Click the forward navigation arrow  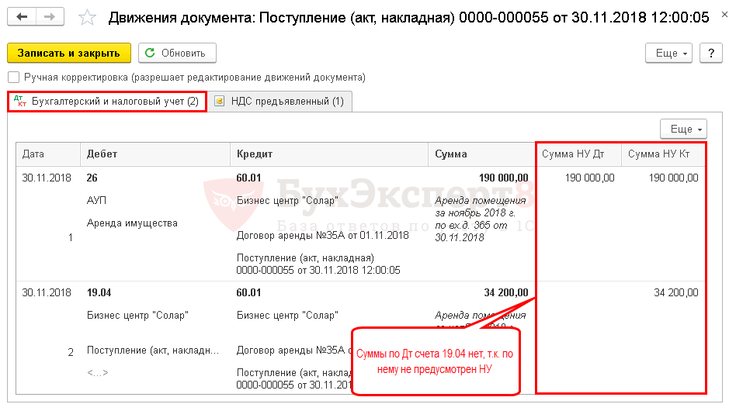50,17
